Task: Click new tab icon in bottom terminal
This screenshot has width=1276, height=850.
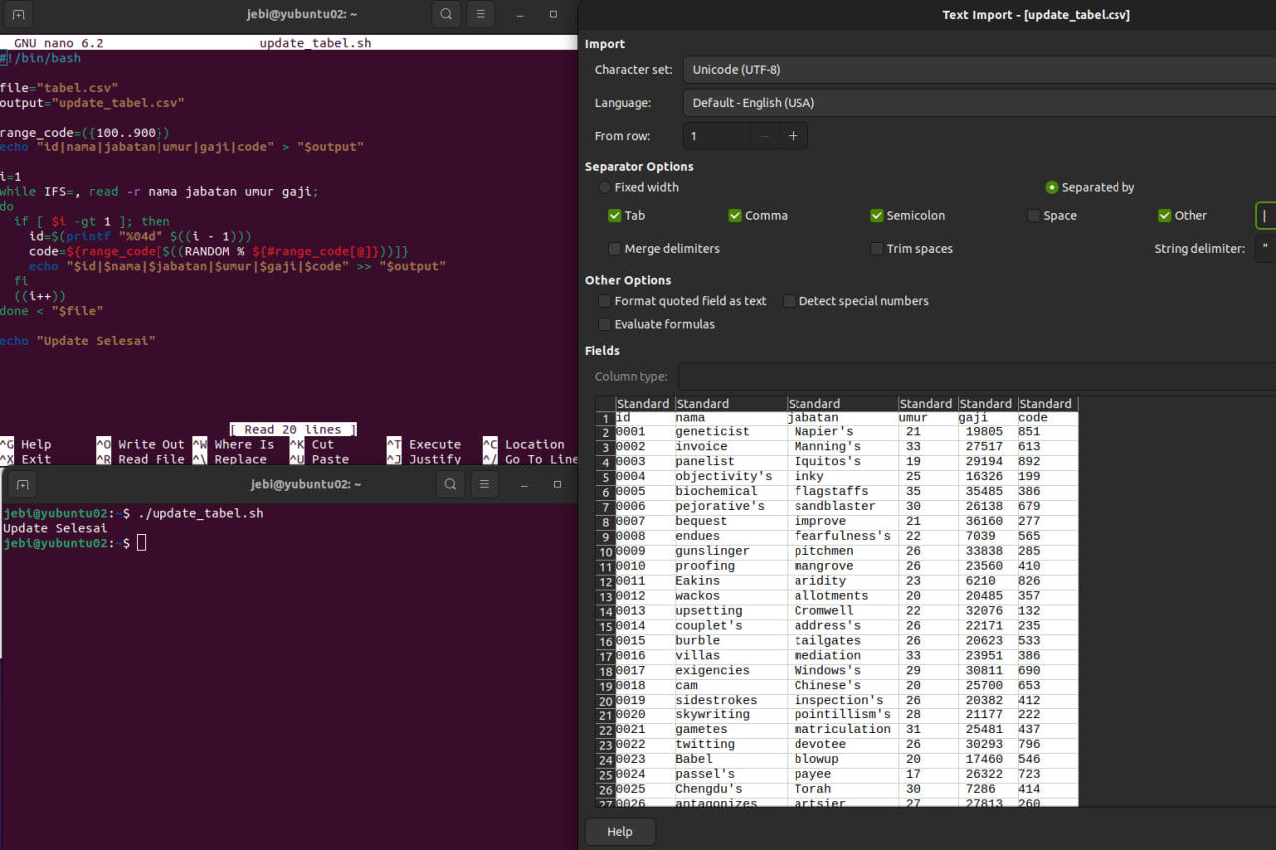Action: tap(23, 484)
